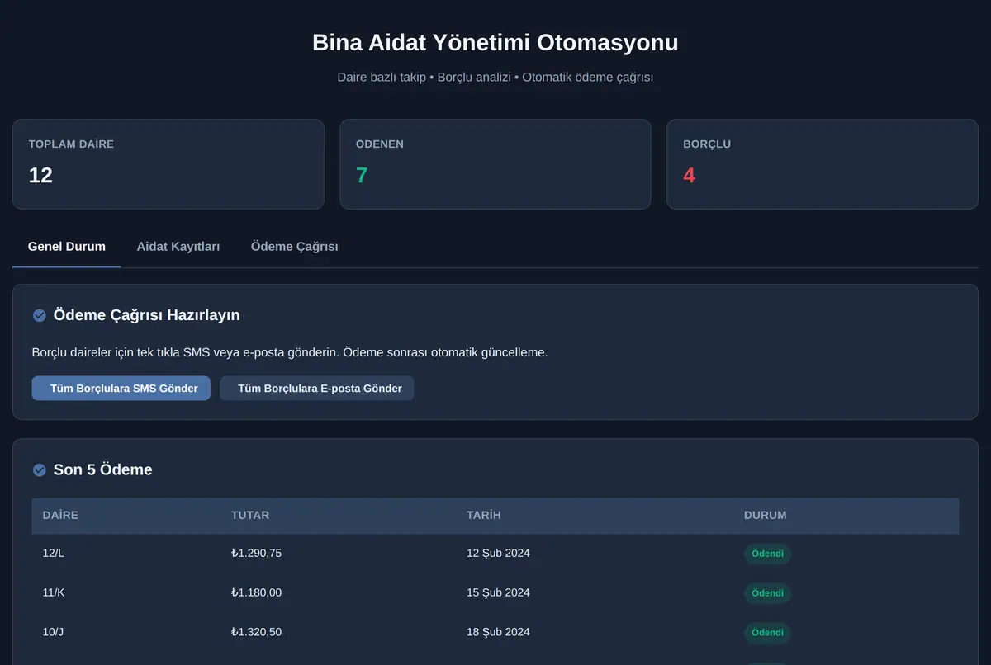Click the Borçlu count 4
991x665 pixels.
(x=690, y=175)
